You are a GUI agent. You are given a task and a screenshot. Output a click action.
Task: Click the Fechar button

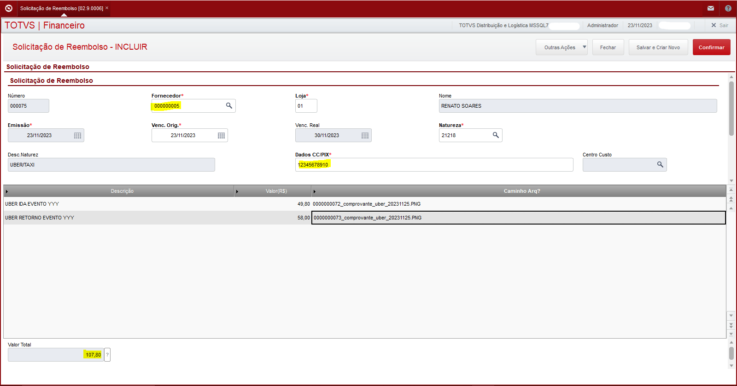tap(608, 47)
